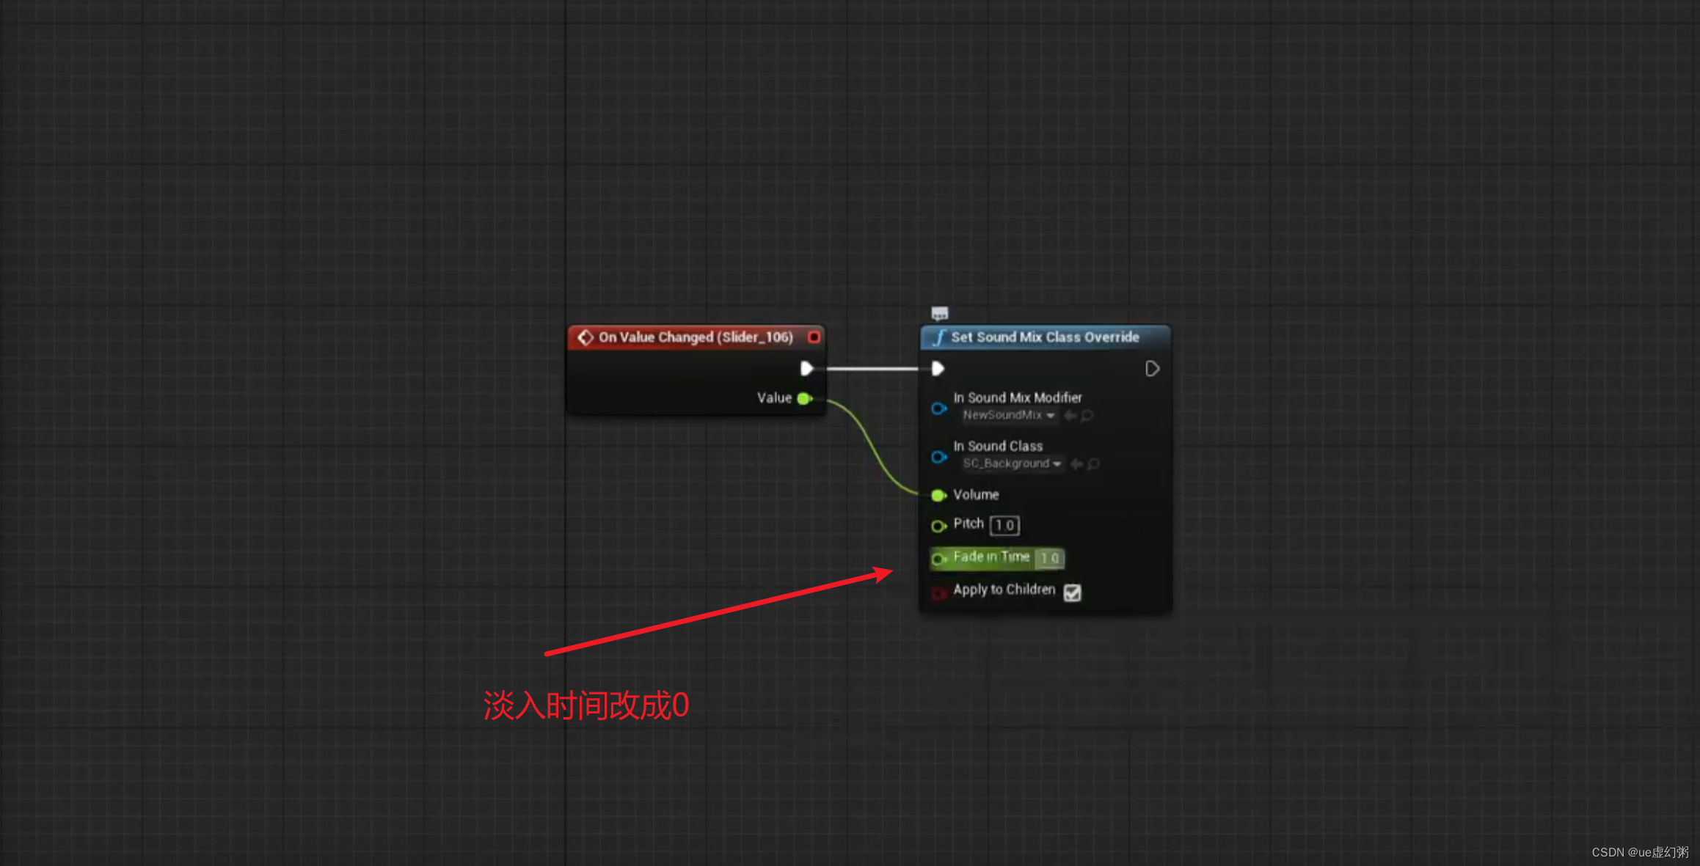This screenshot has width=1700, height=866.
Task: Click the Set Sound Mix exec output pin
Action: click(1152, 368)
